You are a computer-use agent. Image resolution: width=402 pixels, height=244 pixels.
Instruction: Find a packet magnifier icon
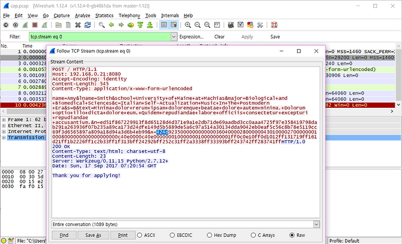tap(102, 25)
